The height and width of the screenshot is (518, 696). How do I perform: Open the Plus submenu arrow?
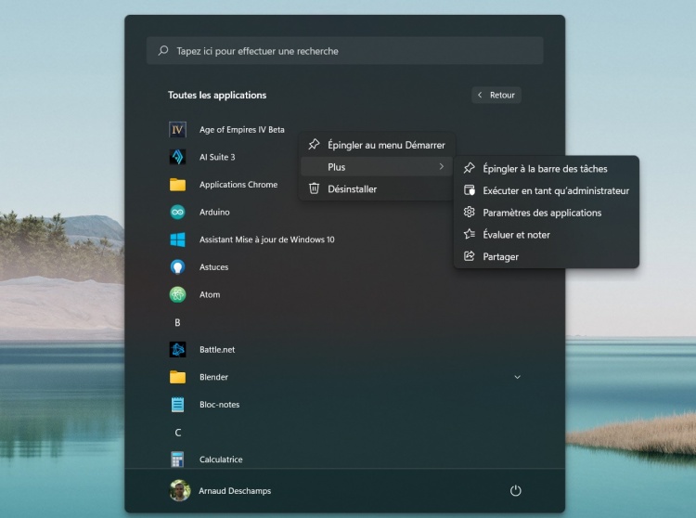[441, 166]
